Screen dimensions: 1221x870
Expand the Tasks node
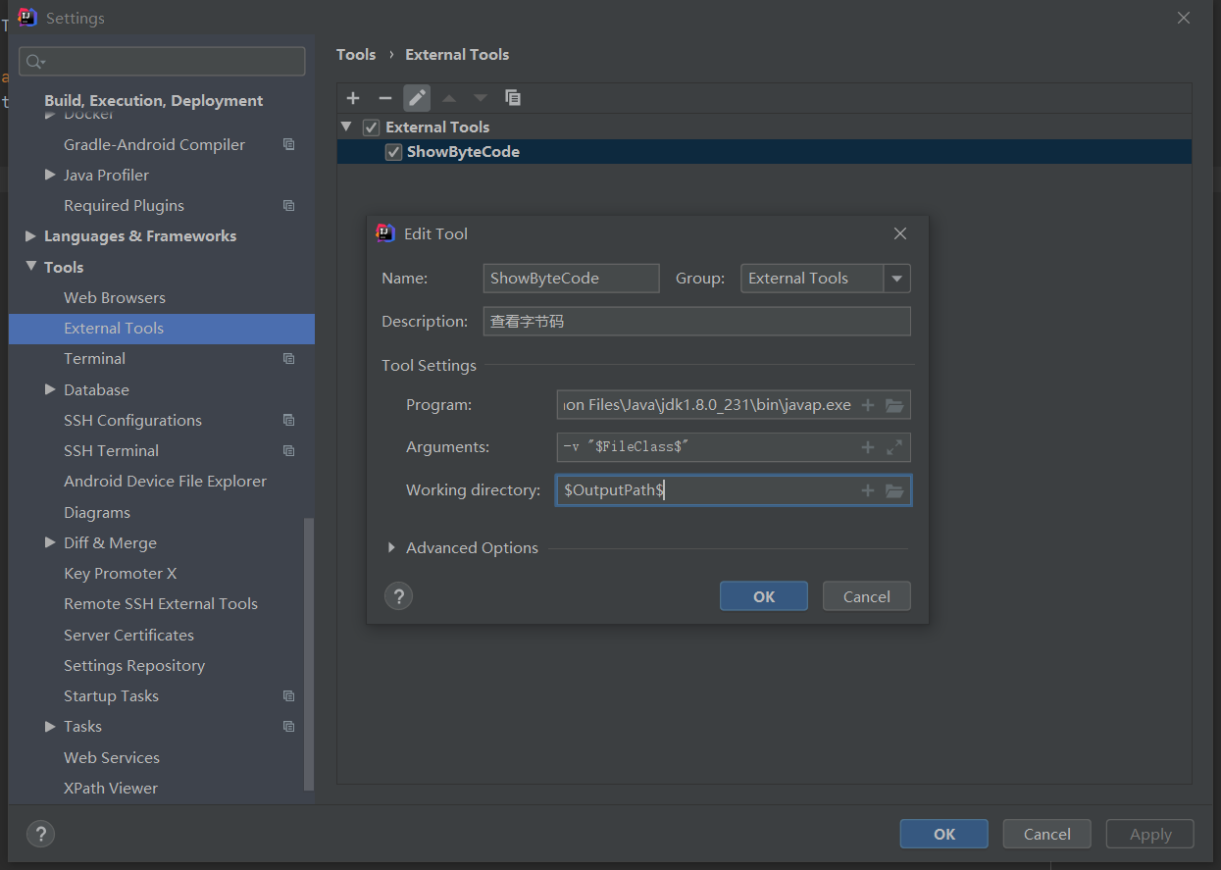[50, 727]
